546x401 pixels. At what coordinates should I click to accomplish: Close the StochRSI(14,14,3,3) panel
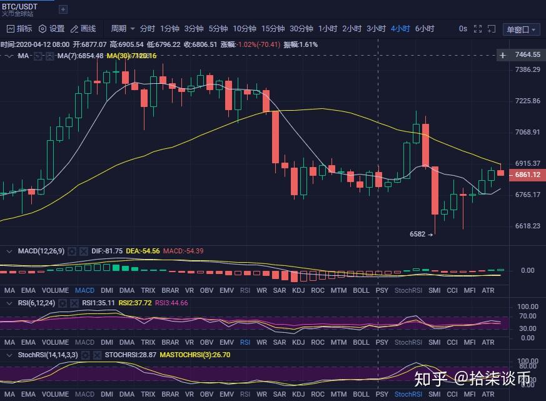click(97, 355)
